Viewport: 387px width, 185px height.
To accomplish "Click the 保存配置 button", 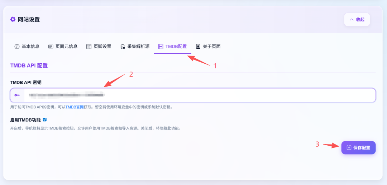I will point(358,147).
